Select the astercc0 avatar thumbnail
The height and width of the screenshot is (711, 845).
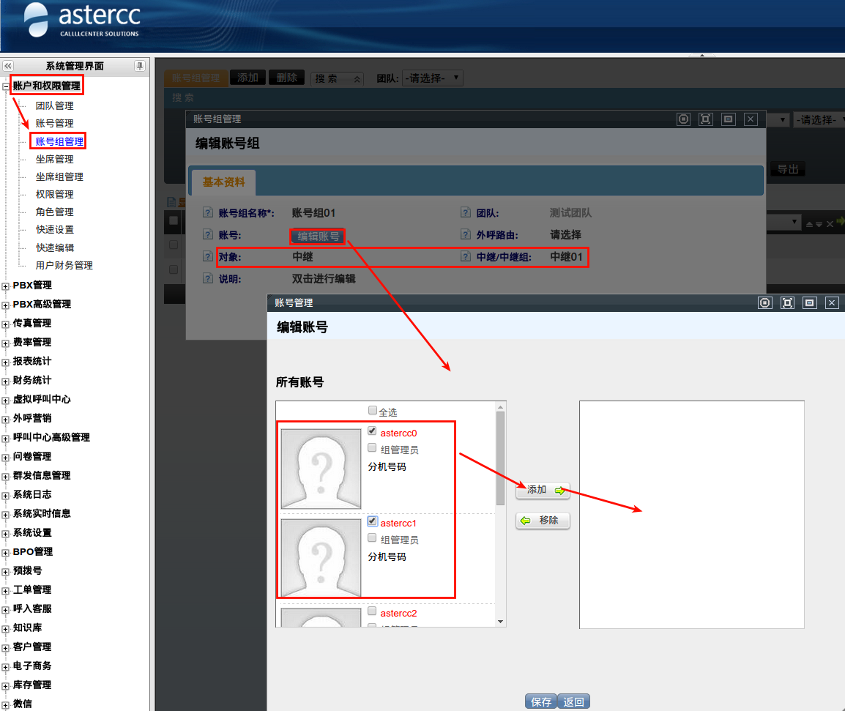point(321,469)
